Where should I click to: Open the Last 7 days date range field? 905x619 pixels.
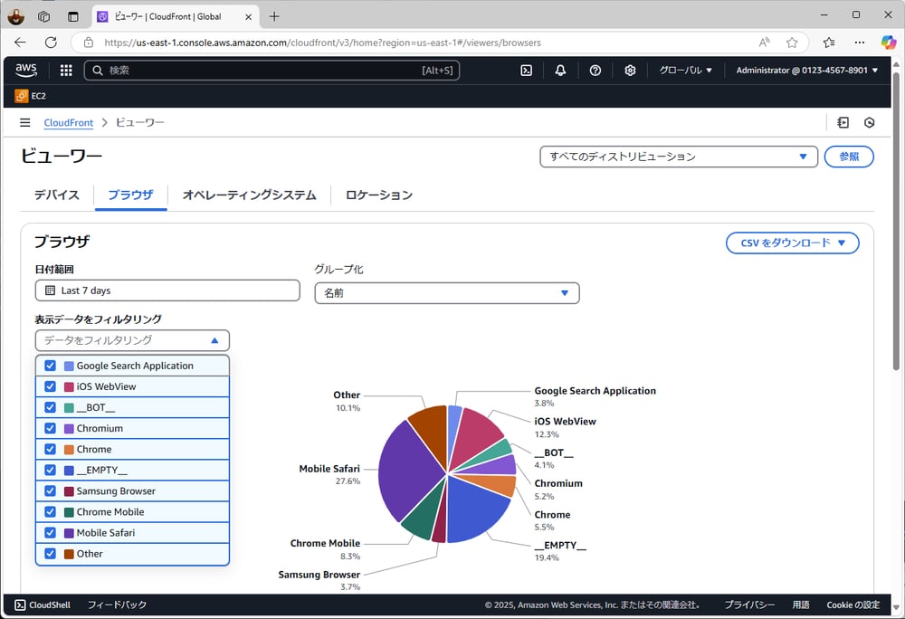(167, 290)
